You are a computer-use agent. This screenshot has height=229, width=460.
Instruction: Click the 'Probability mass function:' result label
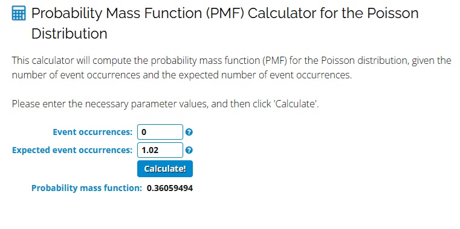87,188
